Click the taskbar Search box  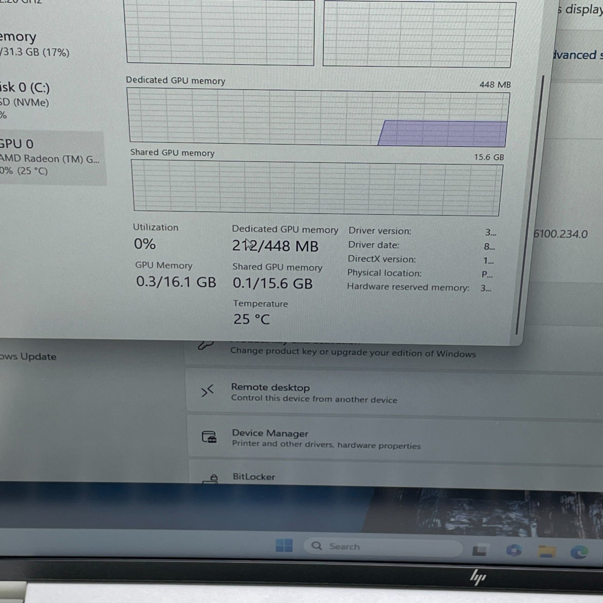coord(382,547)
